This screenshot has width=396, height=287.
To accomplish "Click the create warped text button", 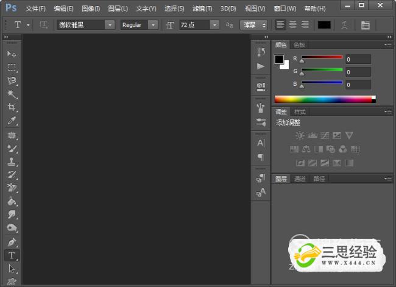I will pyautogui.click(x=344, y=25).
